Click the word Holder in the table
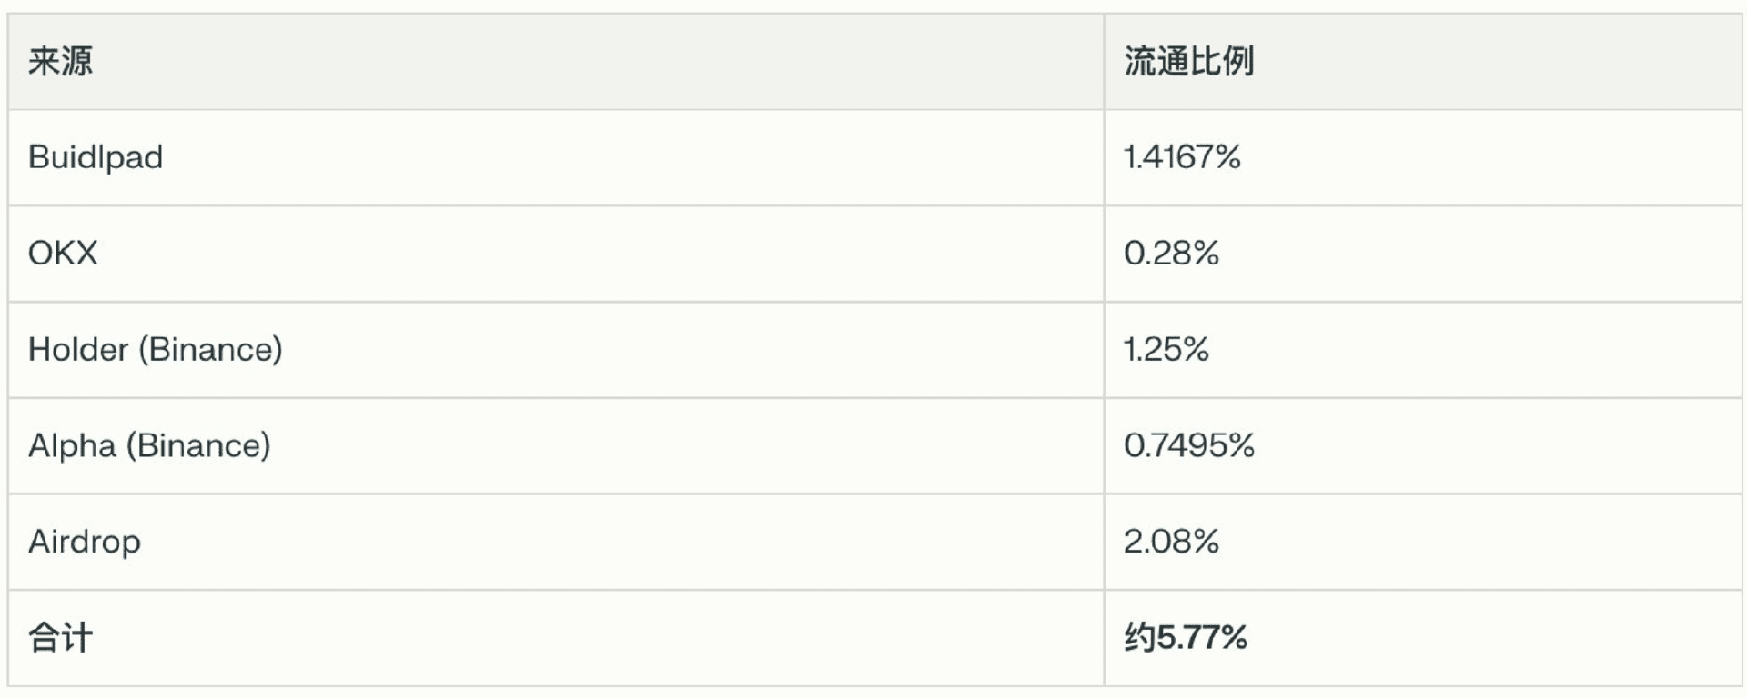The image size is (1747, 698). click(78, 350)
